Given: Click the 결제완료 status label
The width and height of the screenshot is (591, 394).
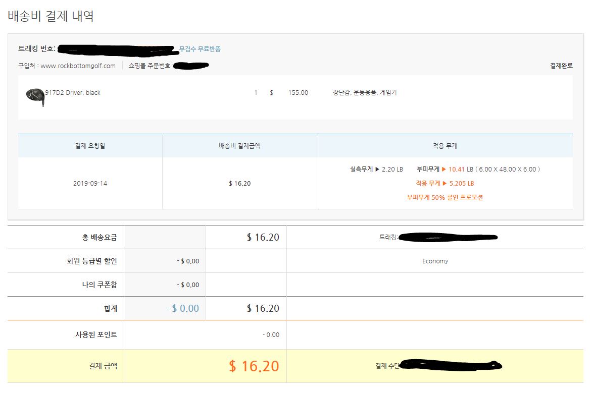Looking at the screenshot, I should pyautogui.click(x=561, y=66).
